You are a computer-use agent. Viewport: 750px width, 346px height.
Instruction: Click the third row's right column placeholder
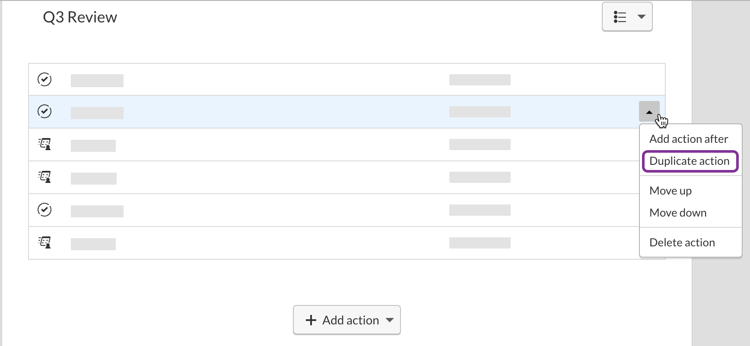pos(480,145)
